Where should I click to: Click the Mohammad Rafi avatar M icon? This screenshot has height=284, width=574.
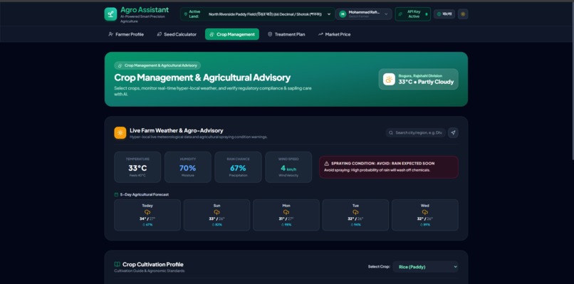(x=343, y=14)
